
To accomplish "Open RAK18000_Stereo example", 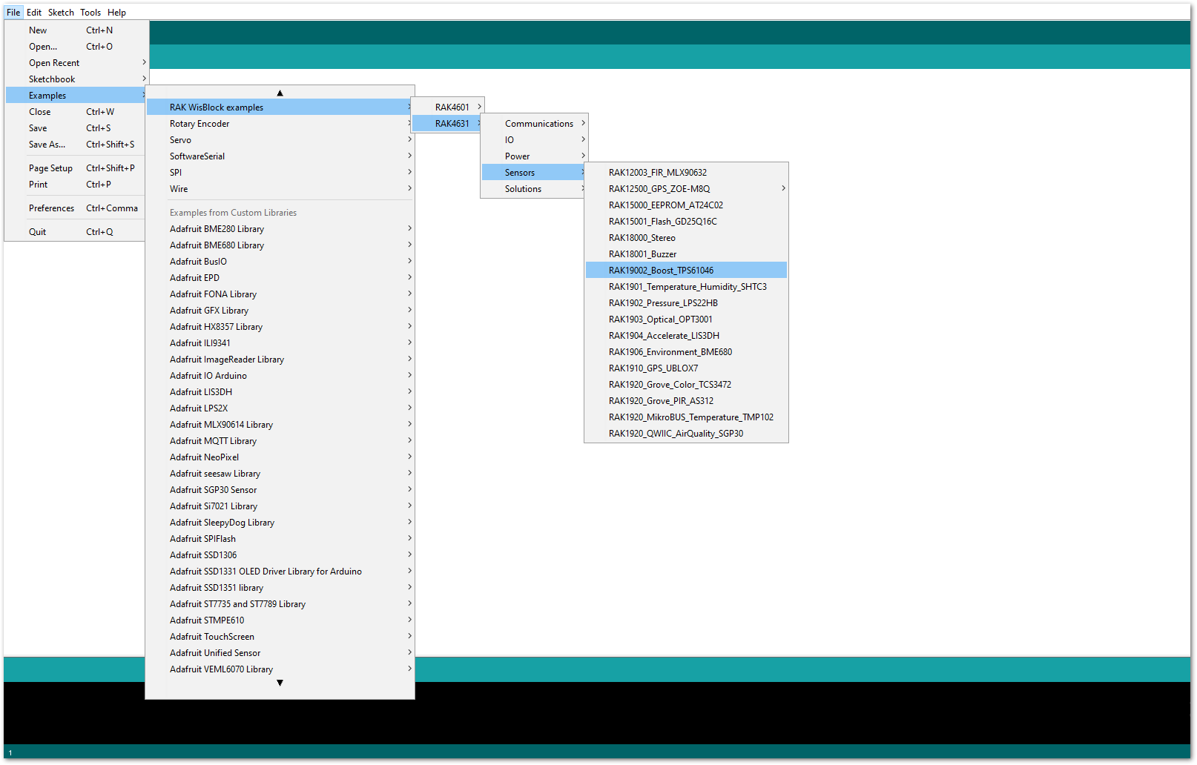I will coord(686,238).
